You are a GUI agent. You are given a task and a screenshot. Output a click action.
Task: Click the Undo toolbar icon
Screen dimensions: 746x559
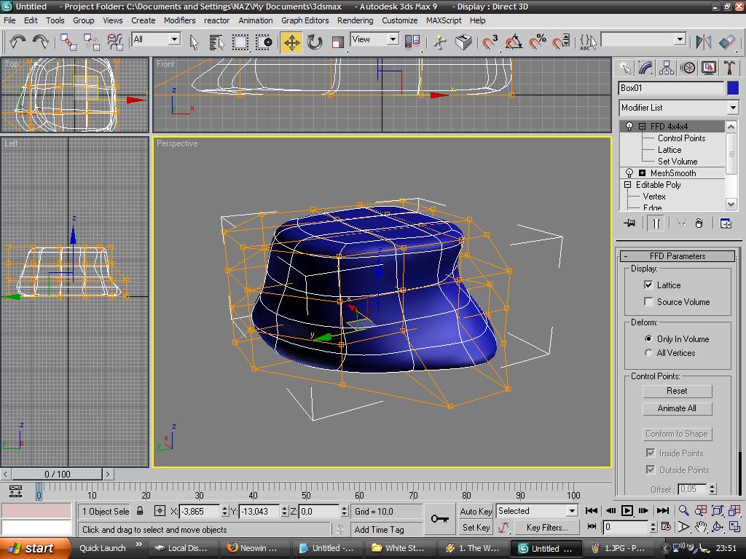pyautogui.click(x=17, y=41)
